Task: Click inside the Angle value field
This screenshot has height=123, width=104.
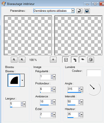Action: pyautogui.click(x=73, y=89)
